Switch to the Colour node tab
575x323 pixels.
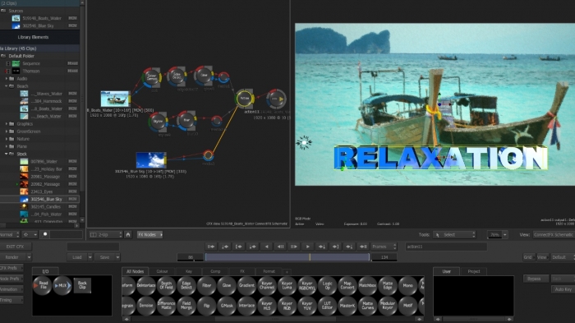point(162,271)
